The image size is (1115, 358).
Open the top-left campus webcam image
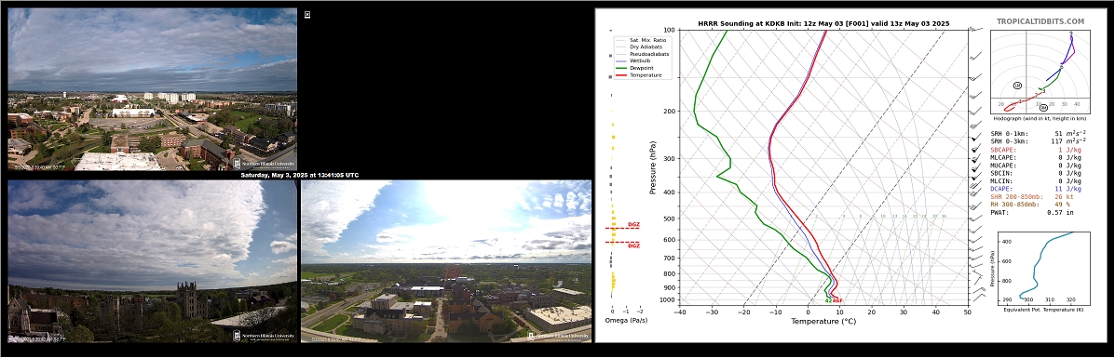coord(152,89)
